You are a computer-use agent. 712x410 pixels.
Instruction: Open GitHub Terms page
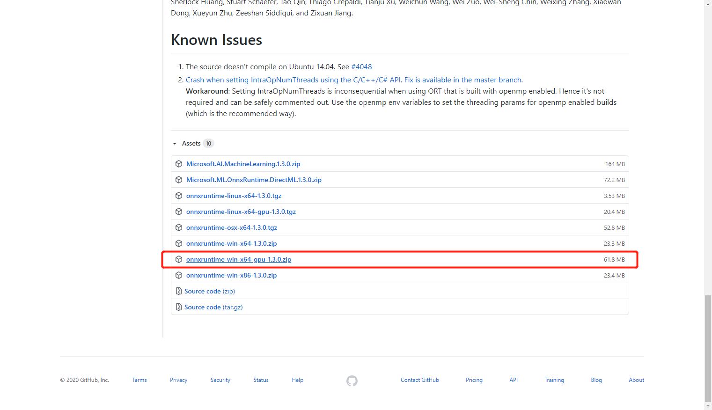pyautogui.click(x=139, y=380)
